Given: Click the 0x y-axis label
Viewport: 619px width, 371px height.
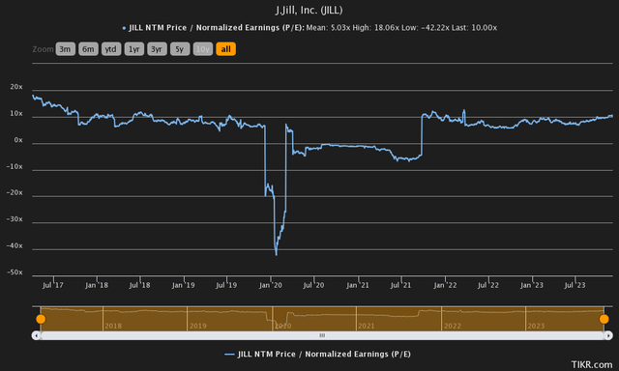Looking at the screenshot, I should (18, 140).
